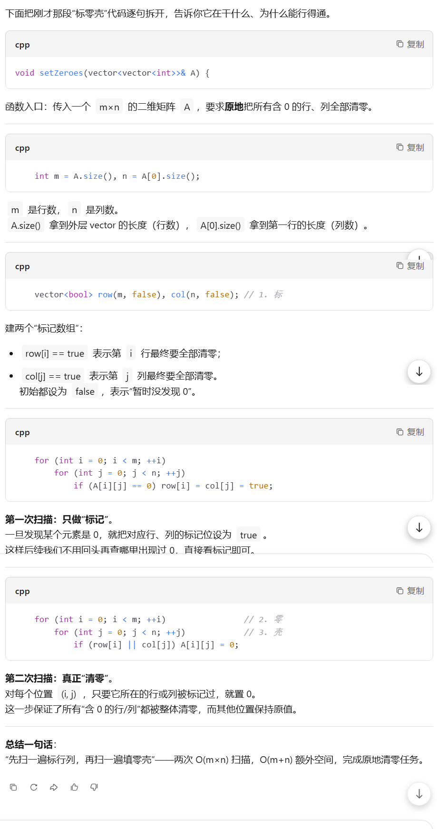
Task: Click the inline code chip A.size()
Action: click(25, 225)
